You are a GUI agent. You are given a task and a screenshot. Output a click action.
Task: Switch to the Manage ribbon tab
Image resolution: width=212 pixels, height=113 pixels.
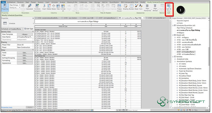pos(97,2)
